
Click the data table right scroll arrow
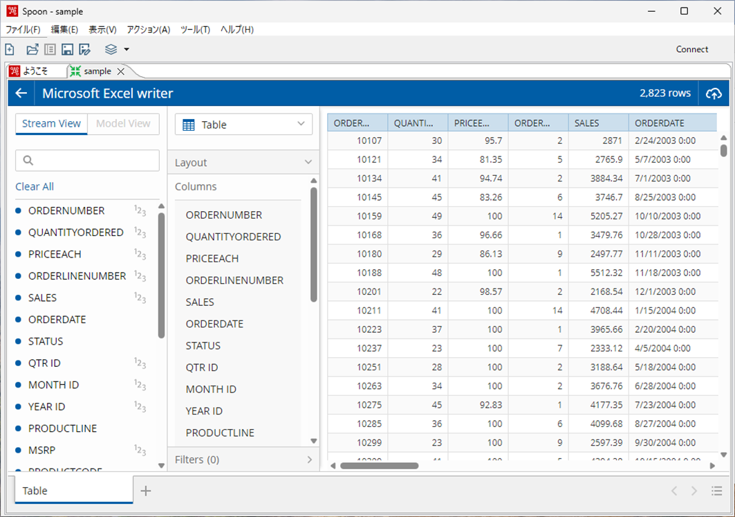[x=712, y=466]
